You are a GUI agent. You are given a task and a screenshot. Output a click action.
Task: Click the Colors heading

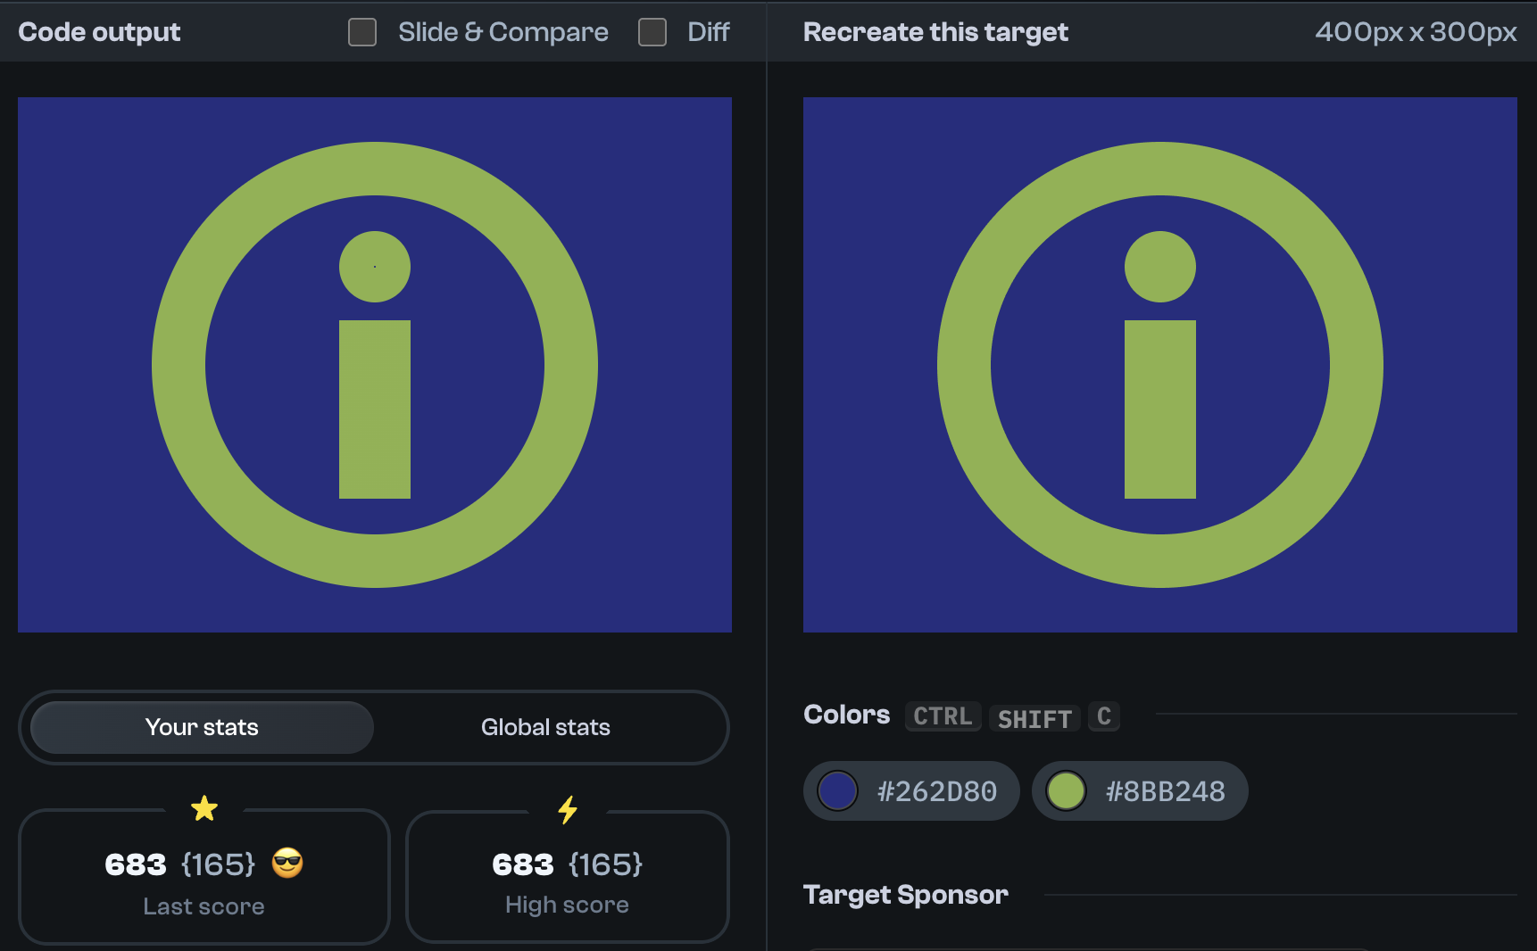846,715
